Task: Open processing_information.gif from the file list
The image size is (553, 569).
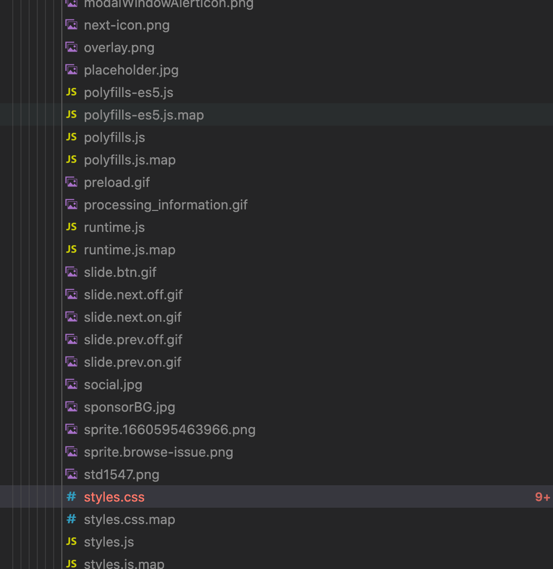Action: (x=166, y=204)
